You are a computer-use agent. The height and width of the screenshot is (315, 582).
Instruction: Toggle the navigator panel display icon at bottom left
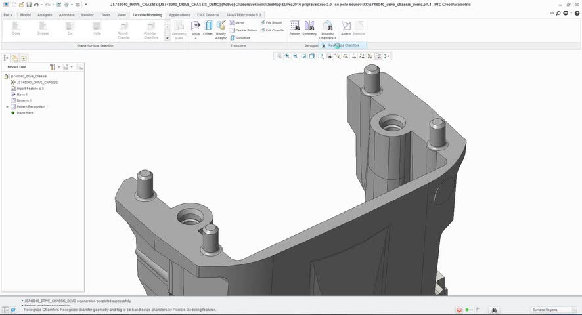[5, 310]
